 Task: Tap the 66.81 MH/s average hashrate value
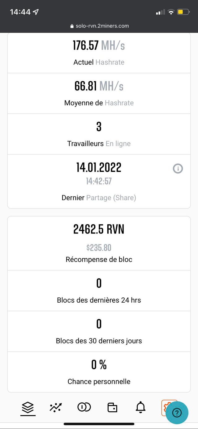tap(99, 86)
